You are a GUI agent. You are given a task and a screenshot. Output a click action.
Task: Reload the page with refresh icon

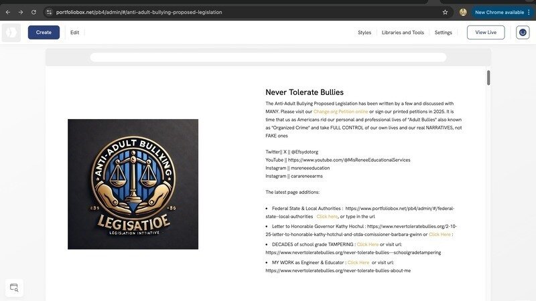coord(33,12)
